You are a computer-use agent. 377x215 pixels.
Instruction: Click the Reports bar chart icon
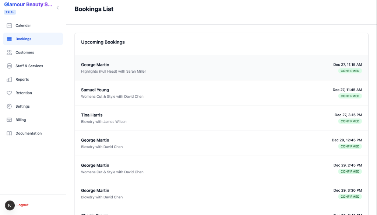(10, 79)
